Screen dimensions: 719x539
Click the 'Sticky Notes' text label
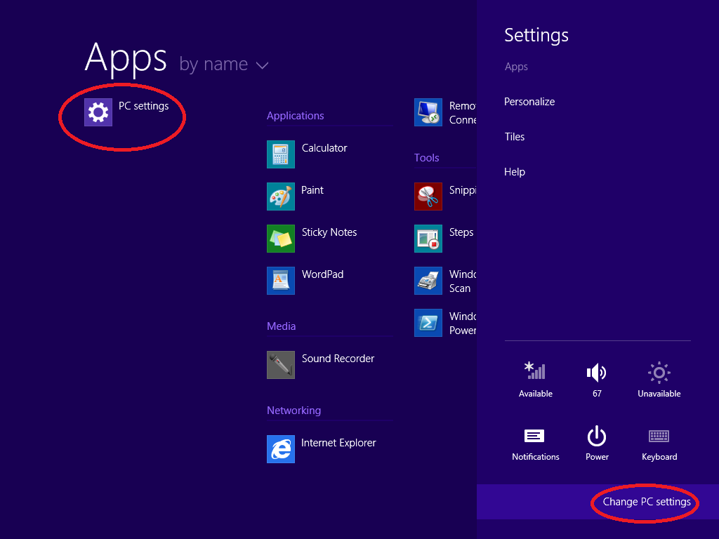(x=329, y=232)
